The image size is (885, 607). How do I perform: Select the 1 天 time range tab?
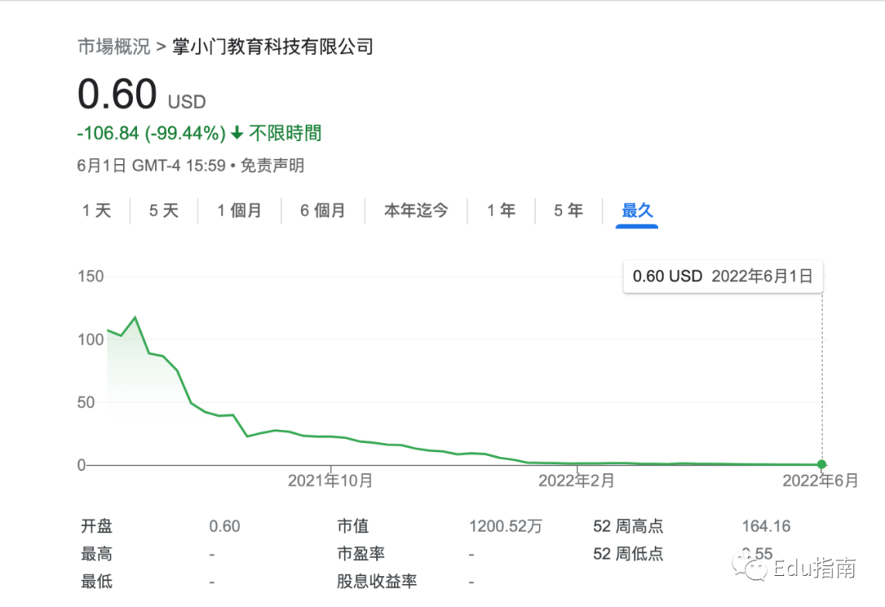(97, 211)
